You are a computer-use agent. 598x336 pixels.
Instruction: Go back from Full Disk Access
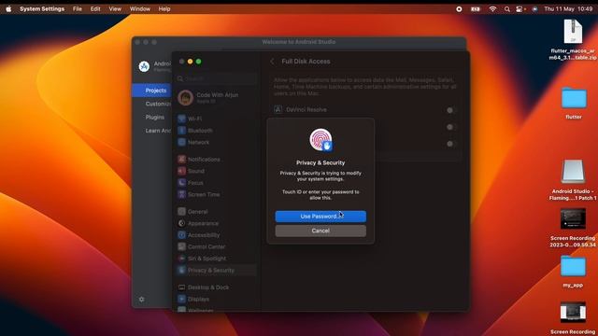click(x=272, y=62)
